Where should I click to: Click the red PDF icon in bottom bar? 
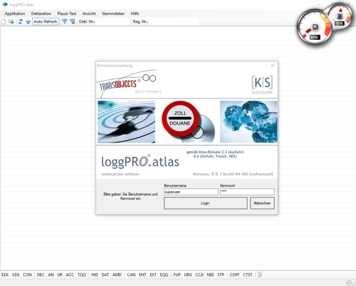(x=260, y=275)
